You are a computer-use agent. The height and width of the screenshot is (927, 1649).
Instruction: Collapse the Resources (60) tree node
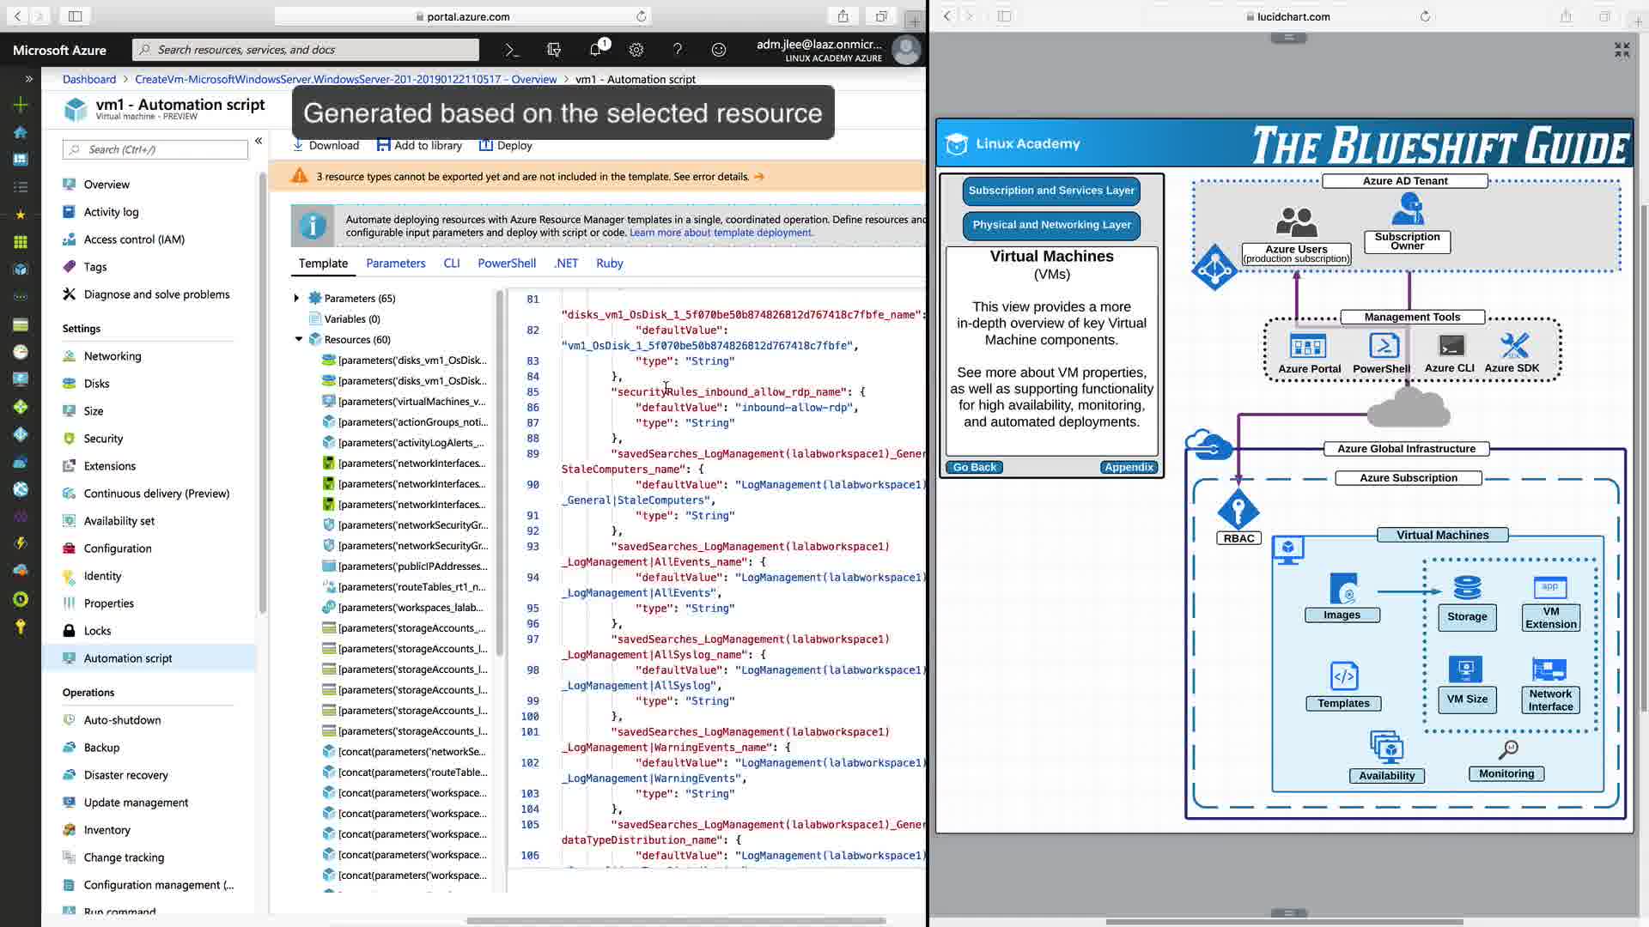click(x=298, y=339)
